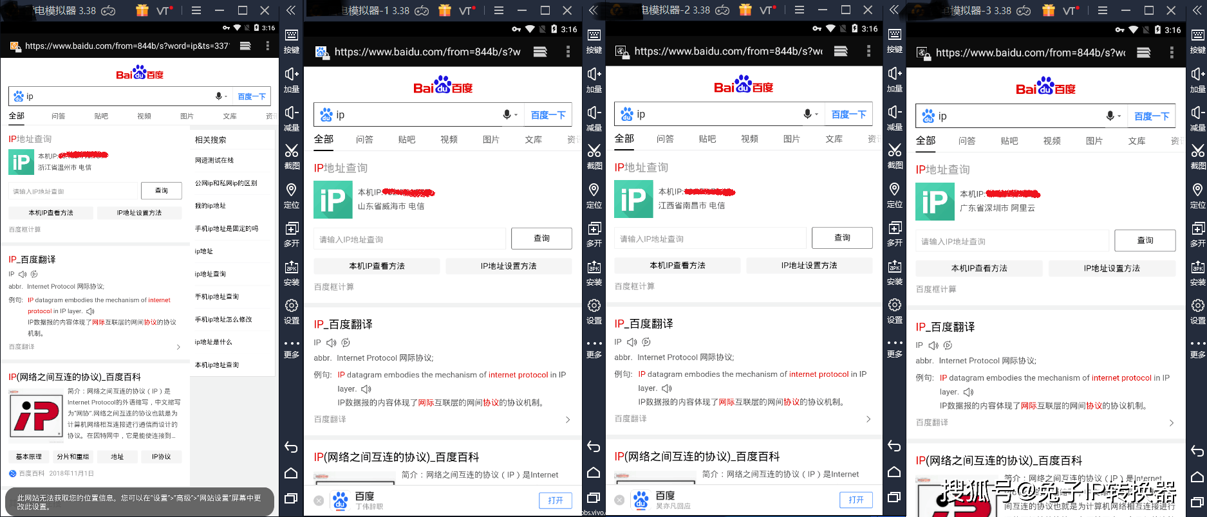Expand 百度翻译 chevron in first emulator

pos(178,347)
